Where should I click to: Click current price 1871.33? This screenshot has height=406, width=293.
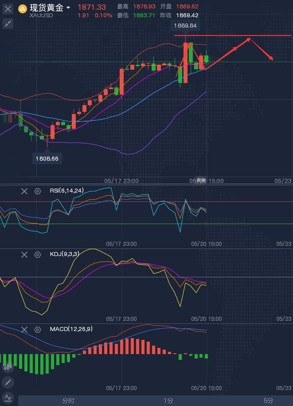[x=92, y=7]
